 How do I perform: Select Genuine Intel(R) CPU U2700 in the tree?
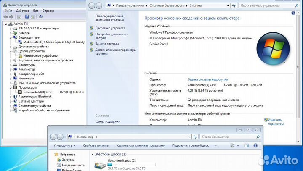(x=53, y=92)
